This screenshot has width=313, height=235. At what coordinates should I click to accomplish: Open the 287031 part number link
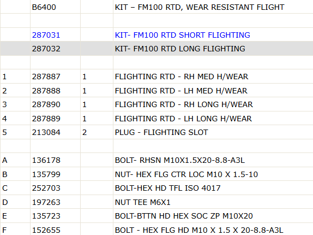click(46, 35)
